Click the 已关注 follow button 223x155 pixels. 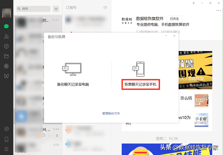[174, 19]
